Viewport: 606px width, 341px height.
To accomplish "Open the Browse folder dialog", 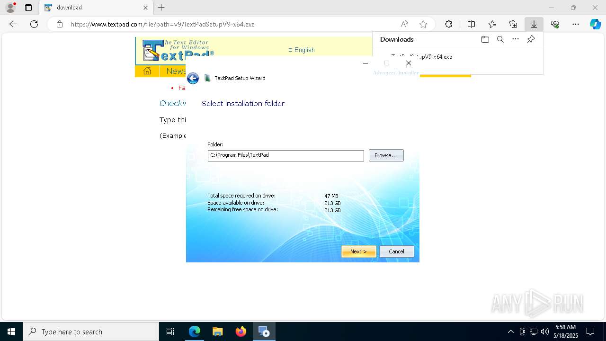I will (386, 155).
